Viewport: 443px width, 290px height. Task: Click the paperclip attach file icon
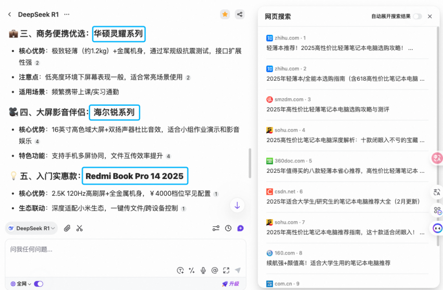[67, 228]
